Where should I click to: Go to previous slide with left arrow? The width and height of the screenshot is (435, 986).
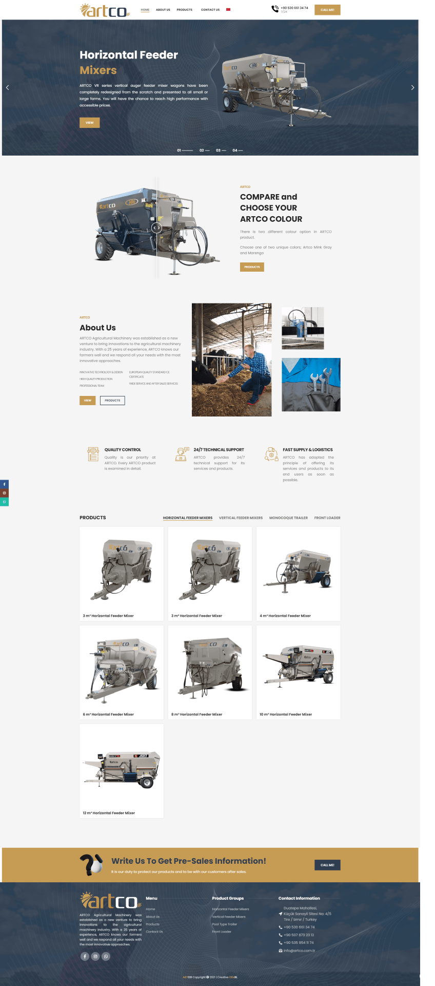click(7, 88)
